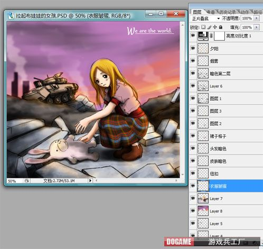Click layer mask link chain icon
263x249 pixels.
point(211,36)
